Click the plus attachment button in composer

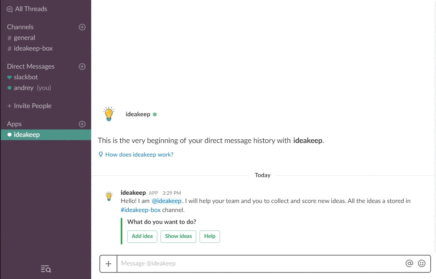[x=108, y=264]
